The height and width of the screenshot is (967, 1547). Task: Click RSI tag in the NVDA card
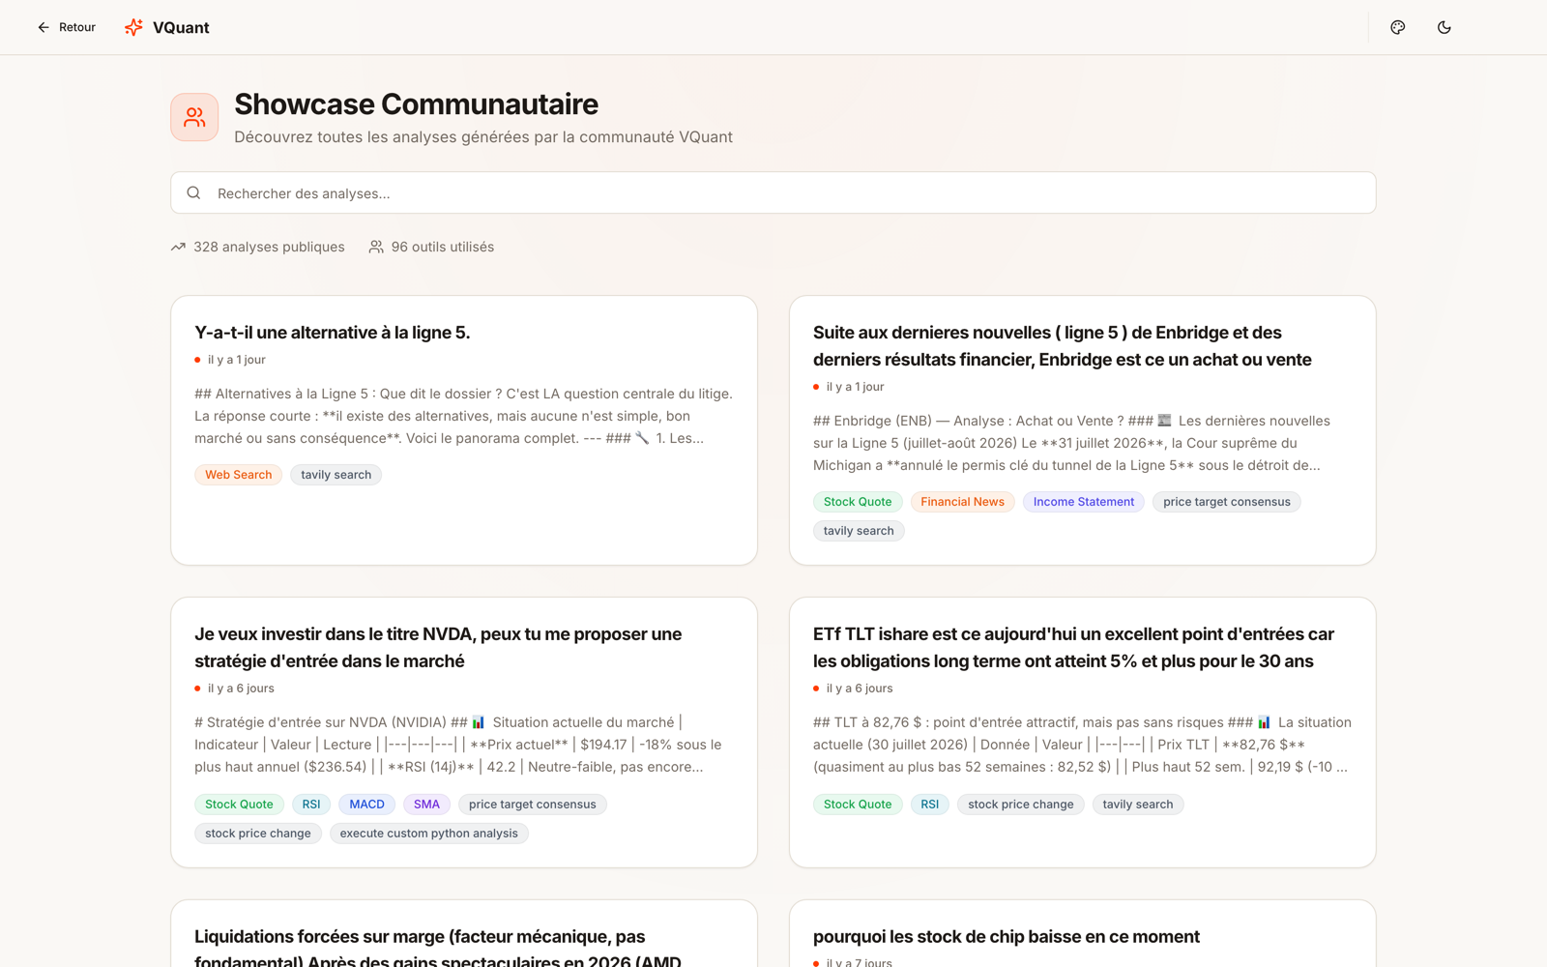(311, 805)
